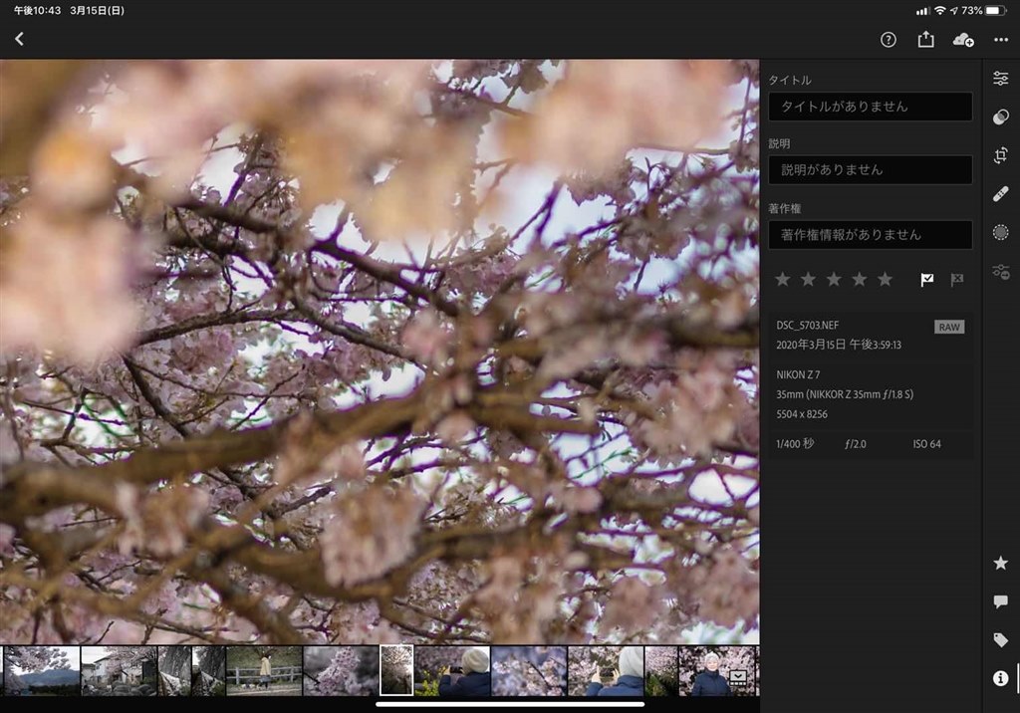Toggle the Info panel at bottom right
This screenshot has width=1020, height=713.
click(1001, 678)
